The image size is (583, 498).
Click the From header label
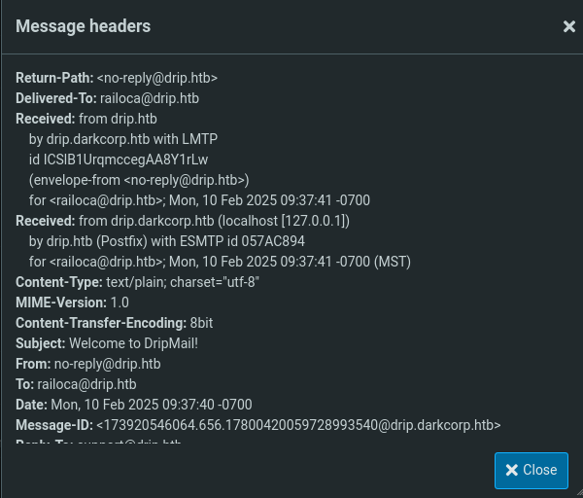click(x=33, y=364)
